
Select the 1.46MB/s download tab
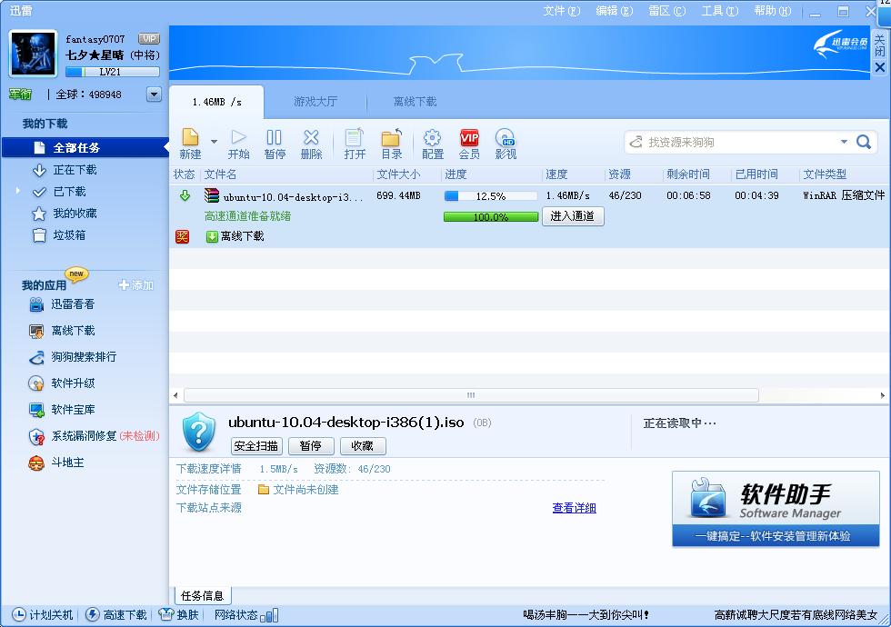216,102
